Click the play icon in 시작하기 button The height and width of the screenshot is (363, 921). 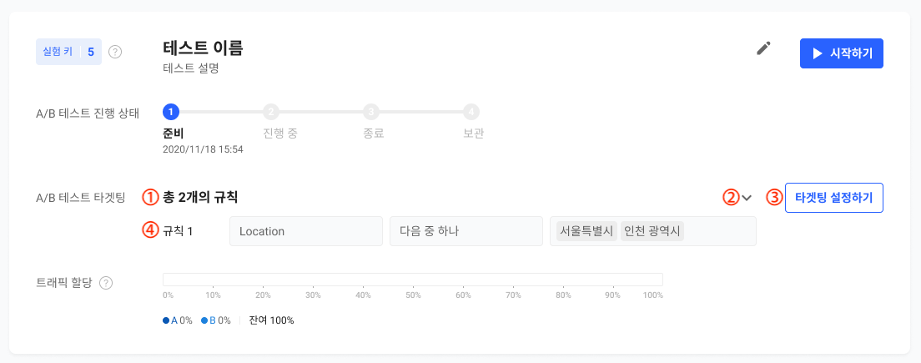coord(817,53)
